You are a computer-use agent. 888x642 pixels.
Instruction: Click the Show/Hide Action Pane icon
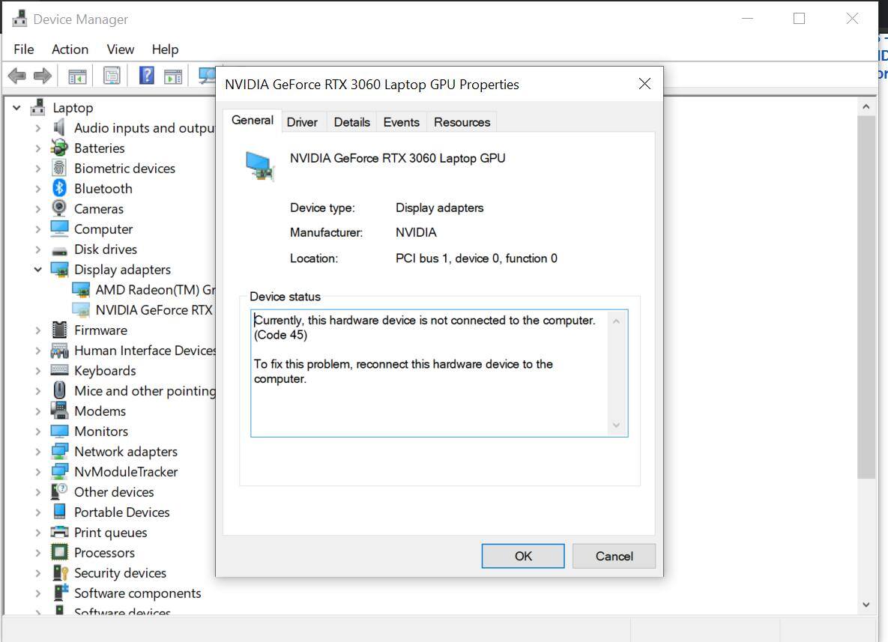[x=173, y=76]
